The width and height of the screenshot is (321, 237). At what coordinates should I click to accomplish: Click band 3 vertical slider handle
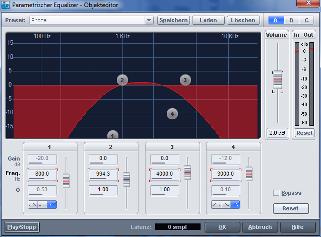tap(187, 173)
